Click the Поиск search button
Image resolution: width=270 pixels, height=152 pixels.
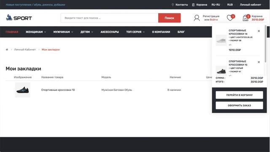[x=170, y=18]
